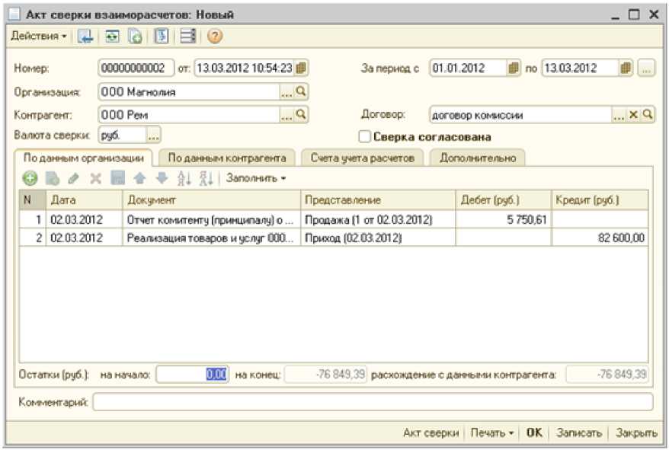
Task: Click the green refresh toolbar icon
Action: 112,37
